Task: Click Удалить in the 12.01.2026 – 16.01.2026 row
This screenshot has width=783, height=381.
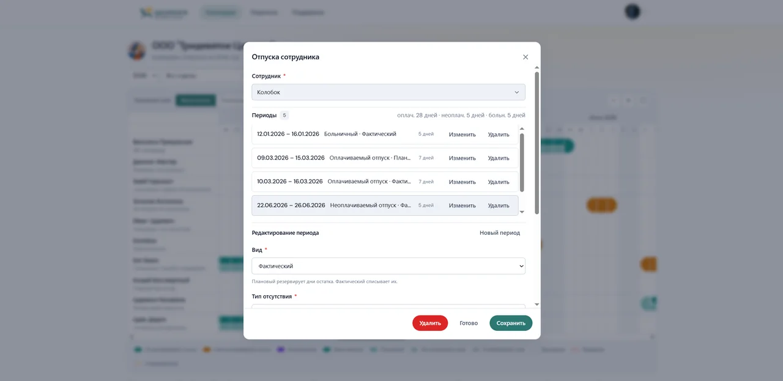Action: coord(499,135)
